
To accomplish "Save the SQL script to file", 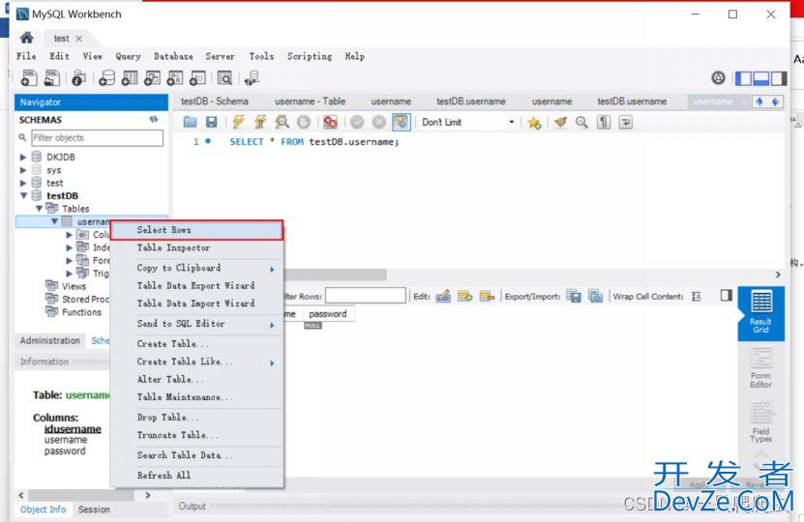I will pos(211,122).
